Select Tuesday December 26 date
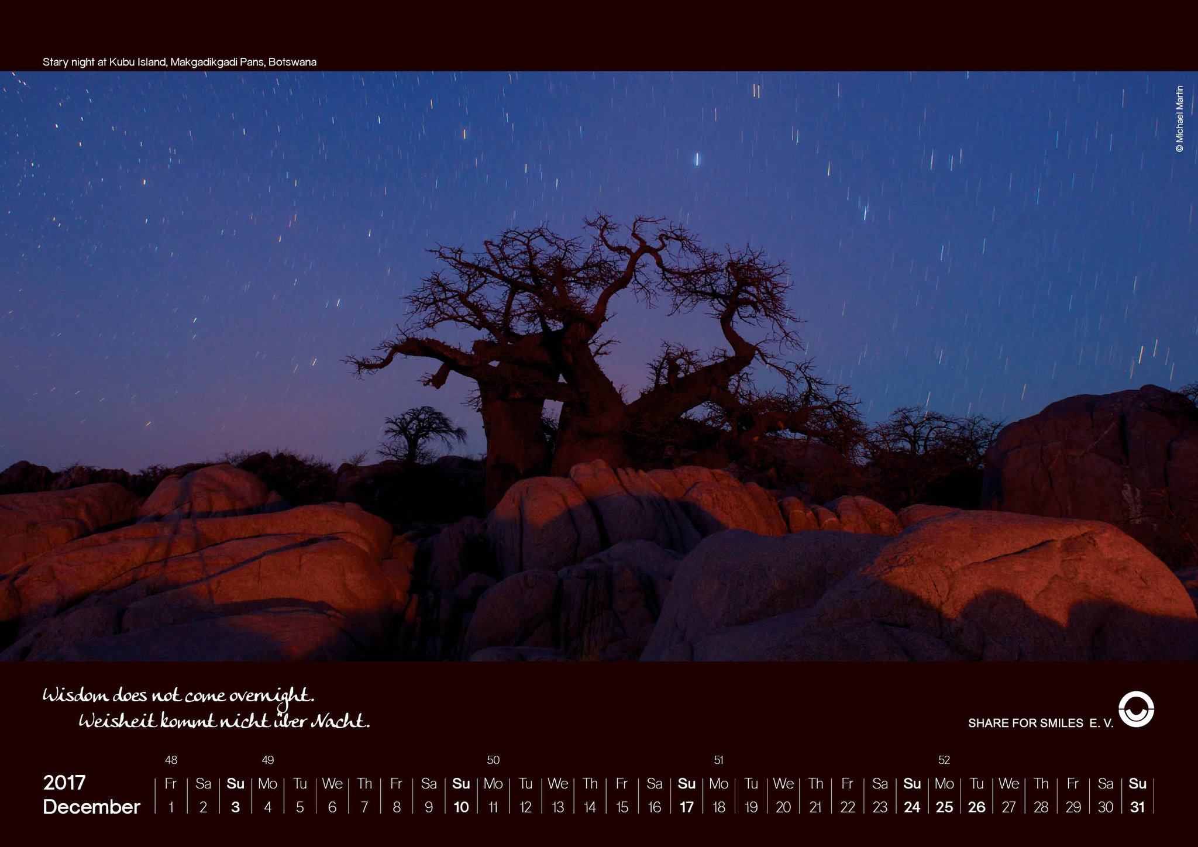This screenshot has height=847, width=1198. tap(976, 807)
